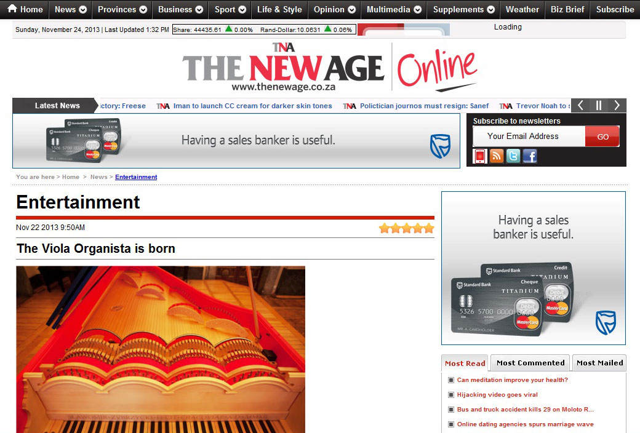Expand the Multimedia menu dropdown arrow
The image size is (640, 433).
[x=418, y=9]
